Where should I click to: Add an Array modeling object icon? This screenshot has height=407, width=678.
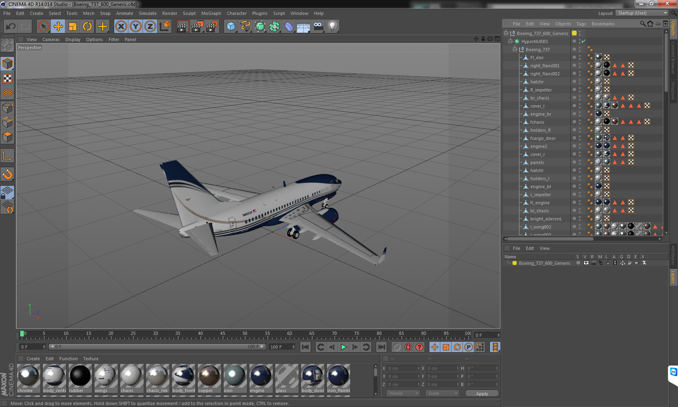click(x=274, y=27)
